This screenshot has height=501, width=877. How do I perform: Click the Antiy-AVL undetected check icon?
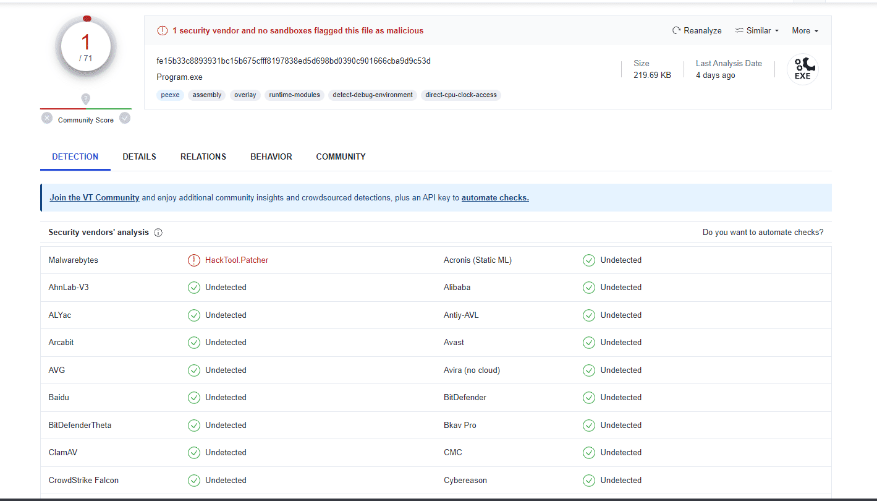pos(589,315)
